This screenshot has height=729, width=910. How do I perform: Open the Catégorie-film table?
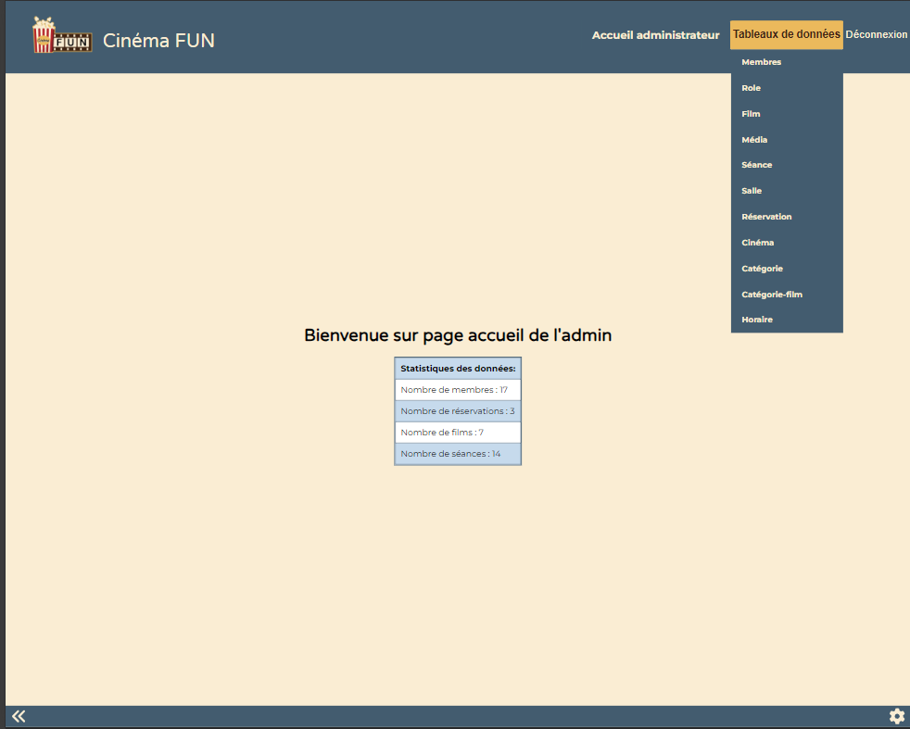point(771,294)
